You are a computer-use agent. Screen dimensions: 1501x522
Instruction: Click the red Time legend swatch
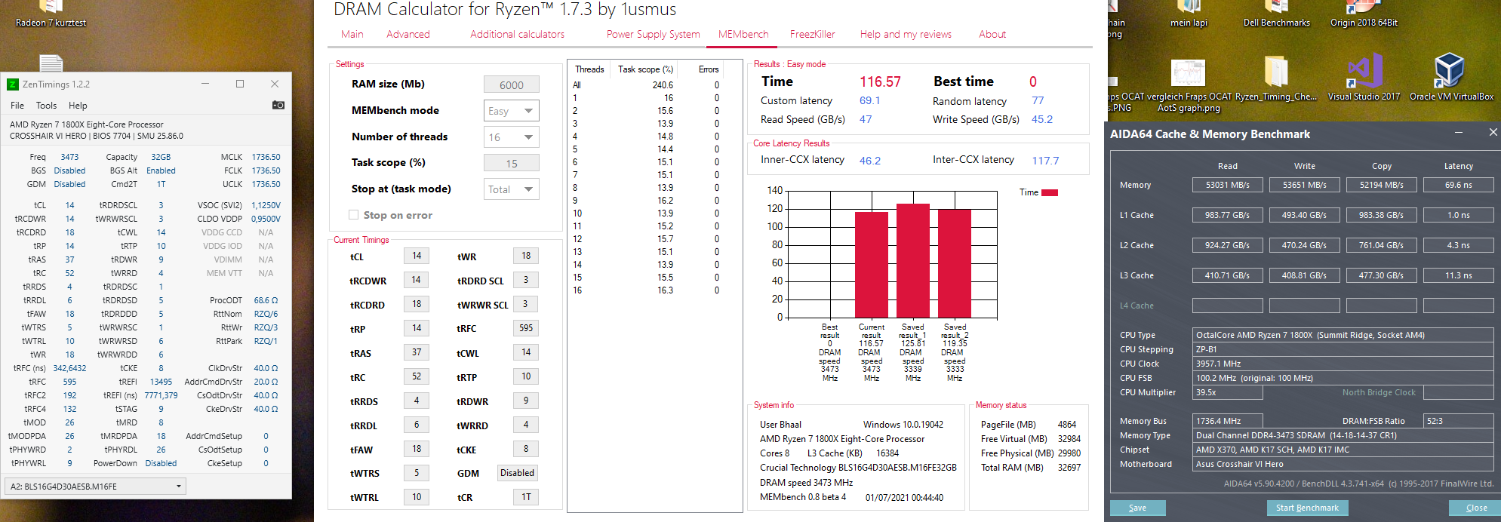[1050, 192]
